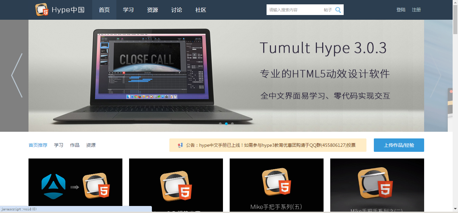Open the Mike手把手系列之(二) card
The image size is (458, 213).
(x=377, y=185)
